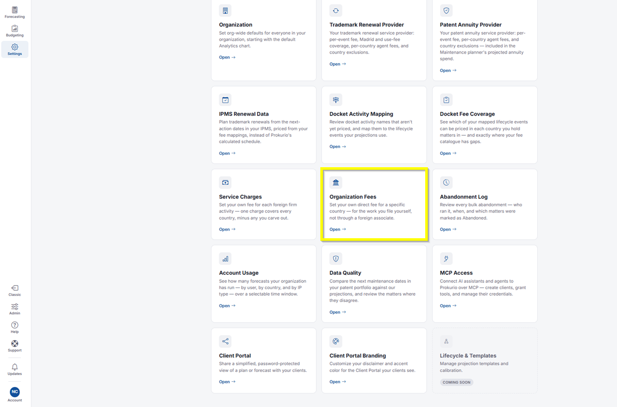Open link under Trademark Renewal Provider
The image size is (617, 407).
tap(338, 64)
